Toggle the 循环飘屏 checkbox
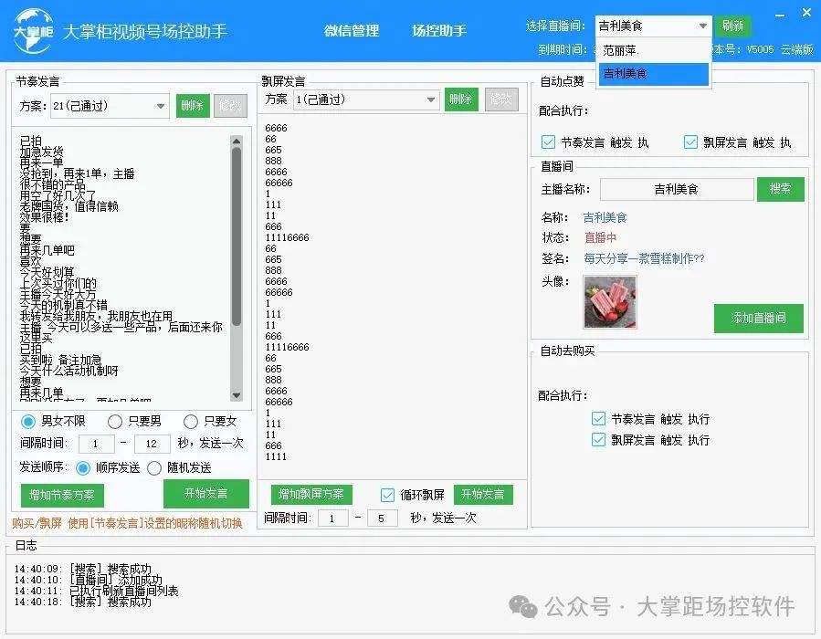Image resolution: width=821 pixels, height=639 pixels. tap(387, 495)
